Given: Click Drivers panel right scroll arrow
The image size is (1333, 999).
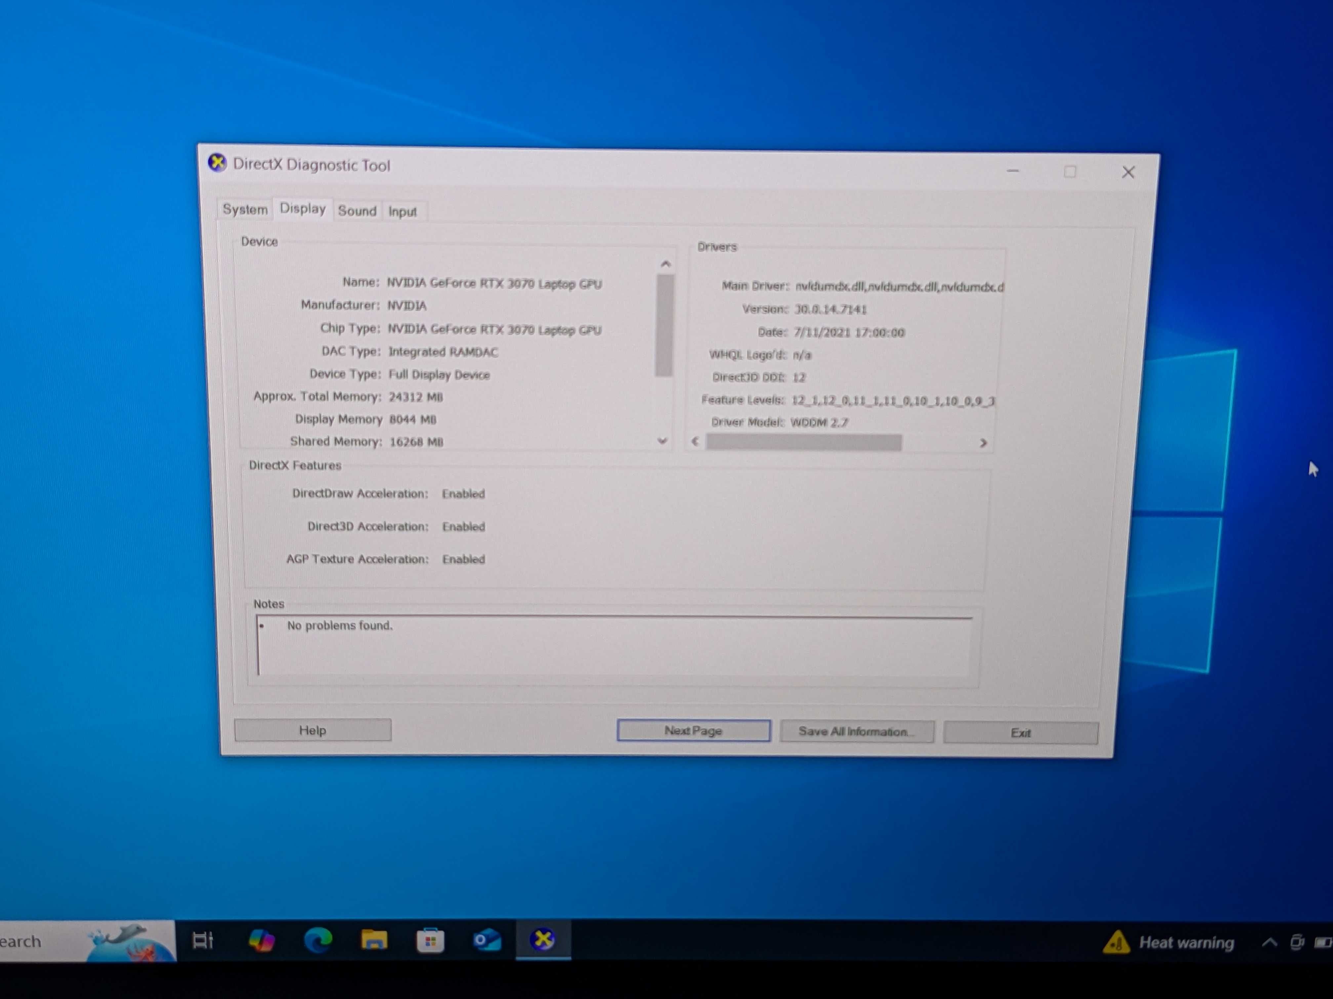Looking at the screenshot, I should click(x=983, y=443).
